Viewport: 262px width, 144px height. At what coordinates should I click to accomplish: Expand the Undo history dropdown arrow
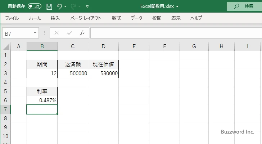coord(65,6)
